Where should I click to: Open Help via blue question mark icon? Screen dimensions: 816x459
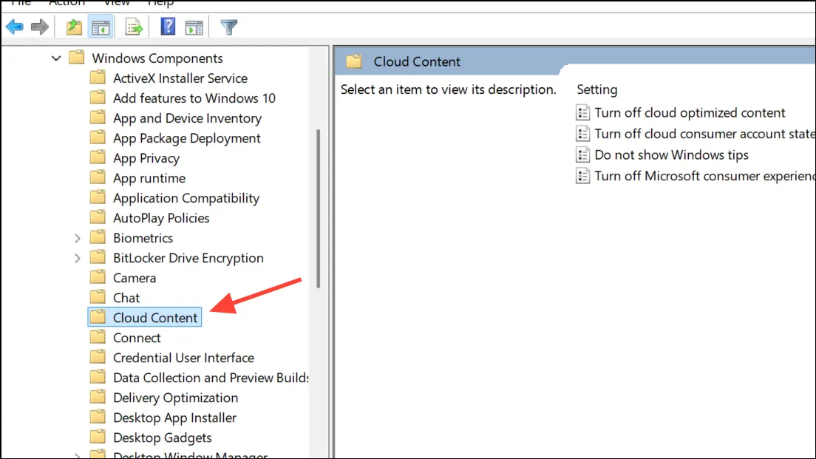click(168, 27)
